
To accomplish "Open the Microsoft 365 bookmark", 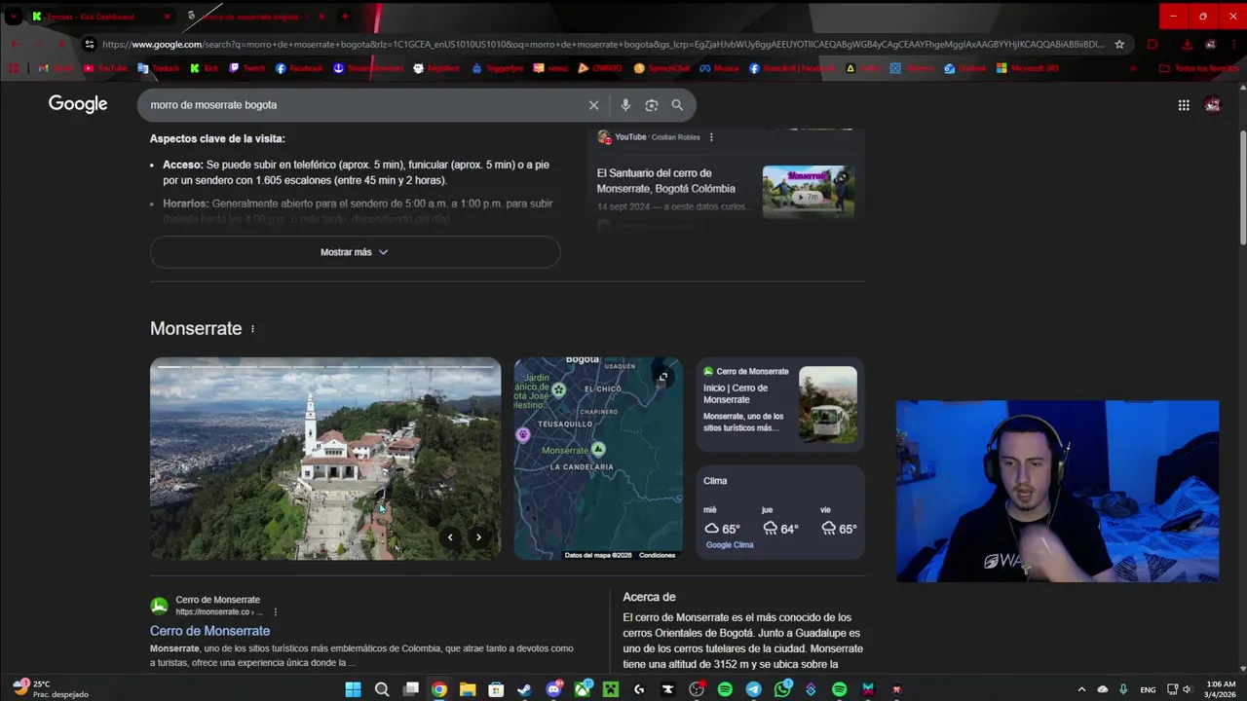I will pos(1027,68).
